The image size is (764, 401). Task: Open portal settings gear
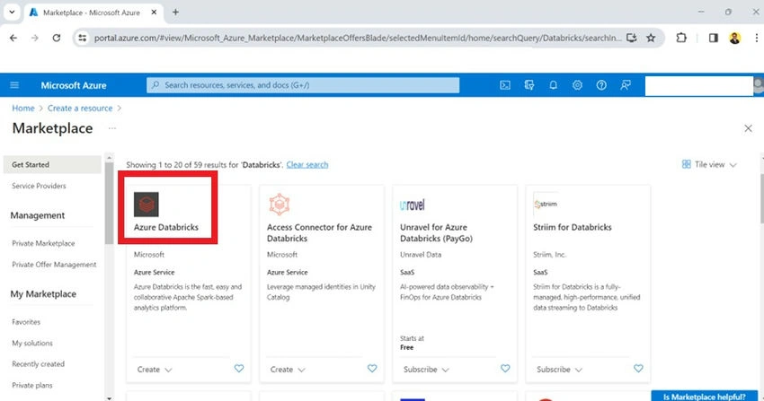[577, 85]
